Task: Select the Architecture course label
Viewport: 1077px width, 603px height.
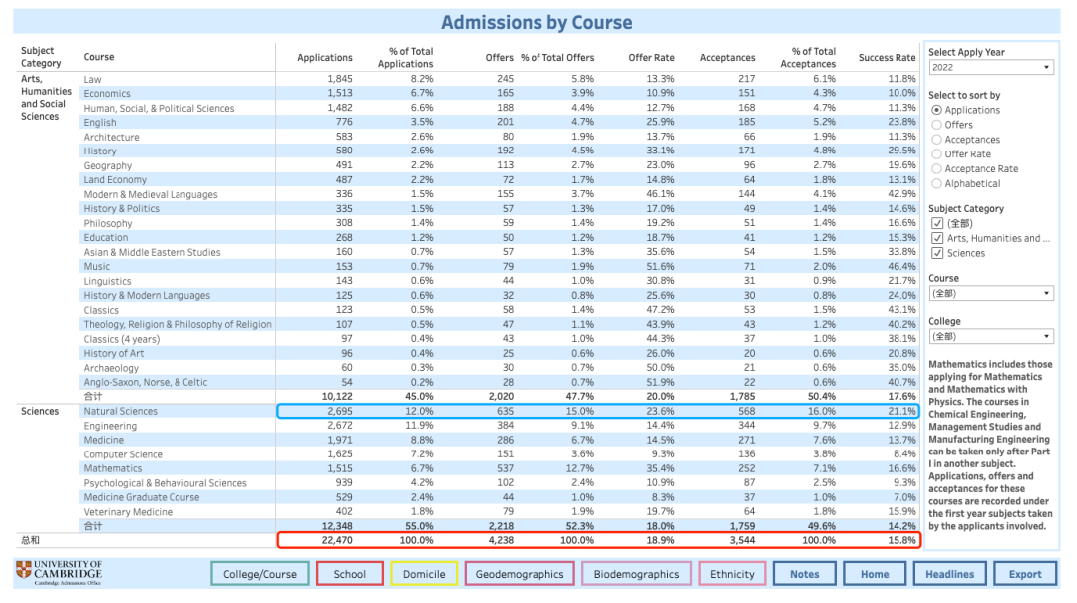Action: tap(112, 137)
